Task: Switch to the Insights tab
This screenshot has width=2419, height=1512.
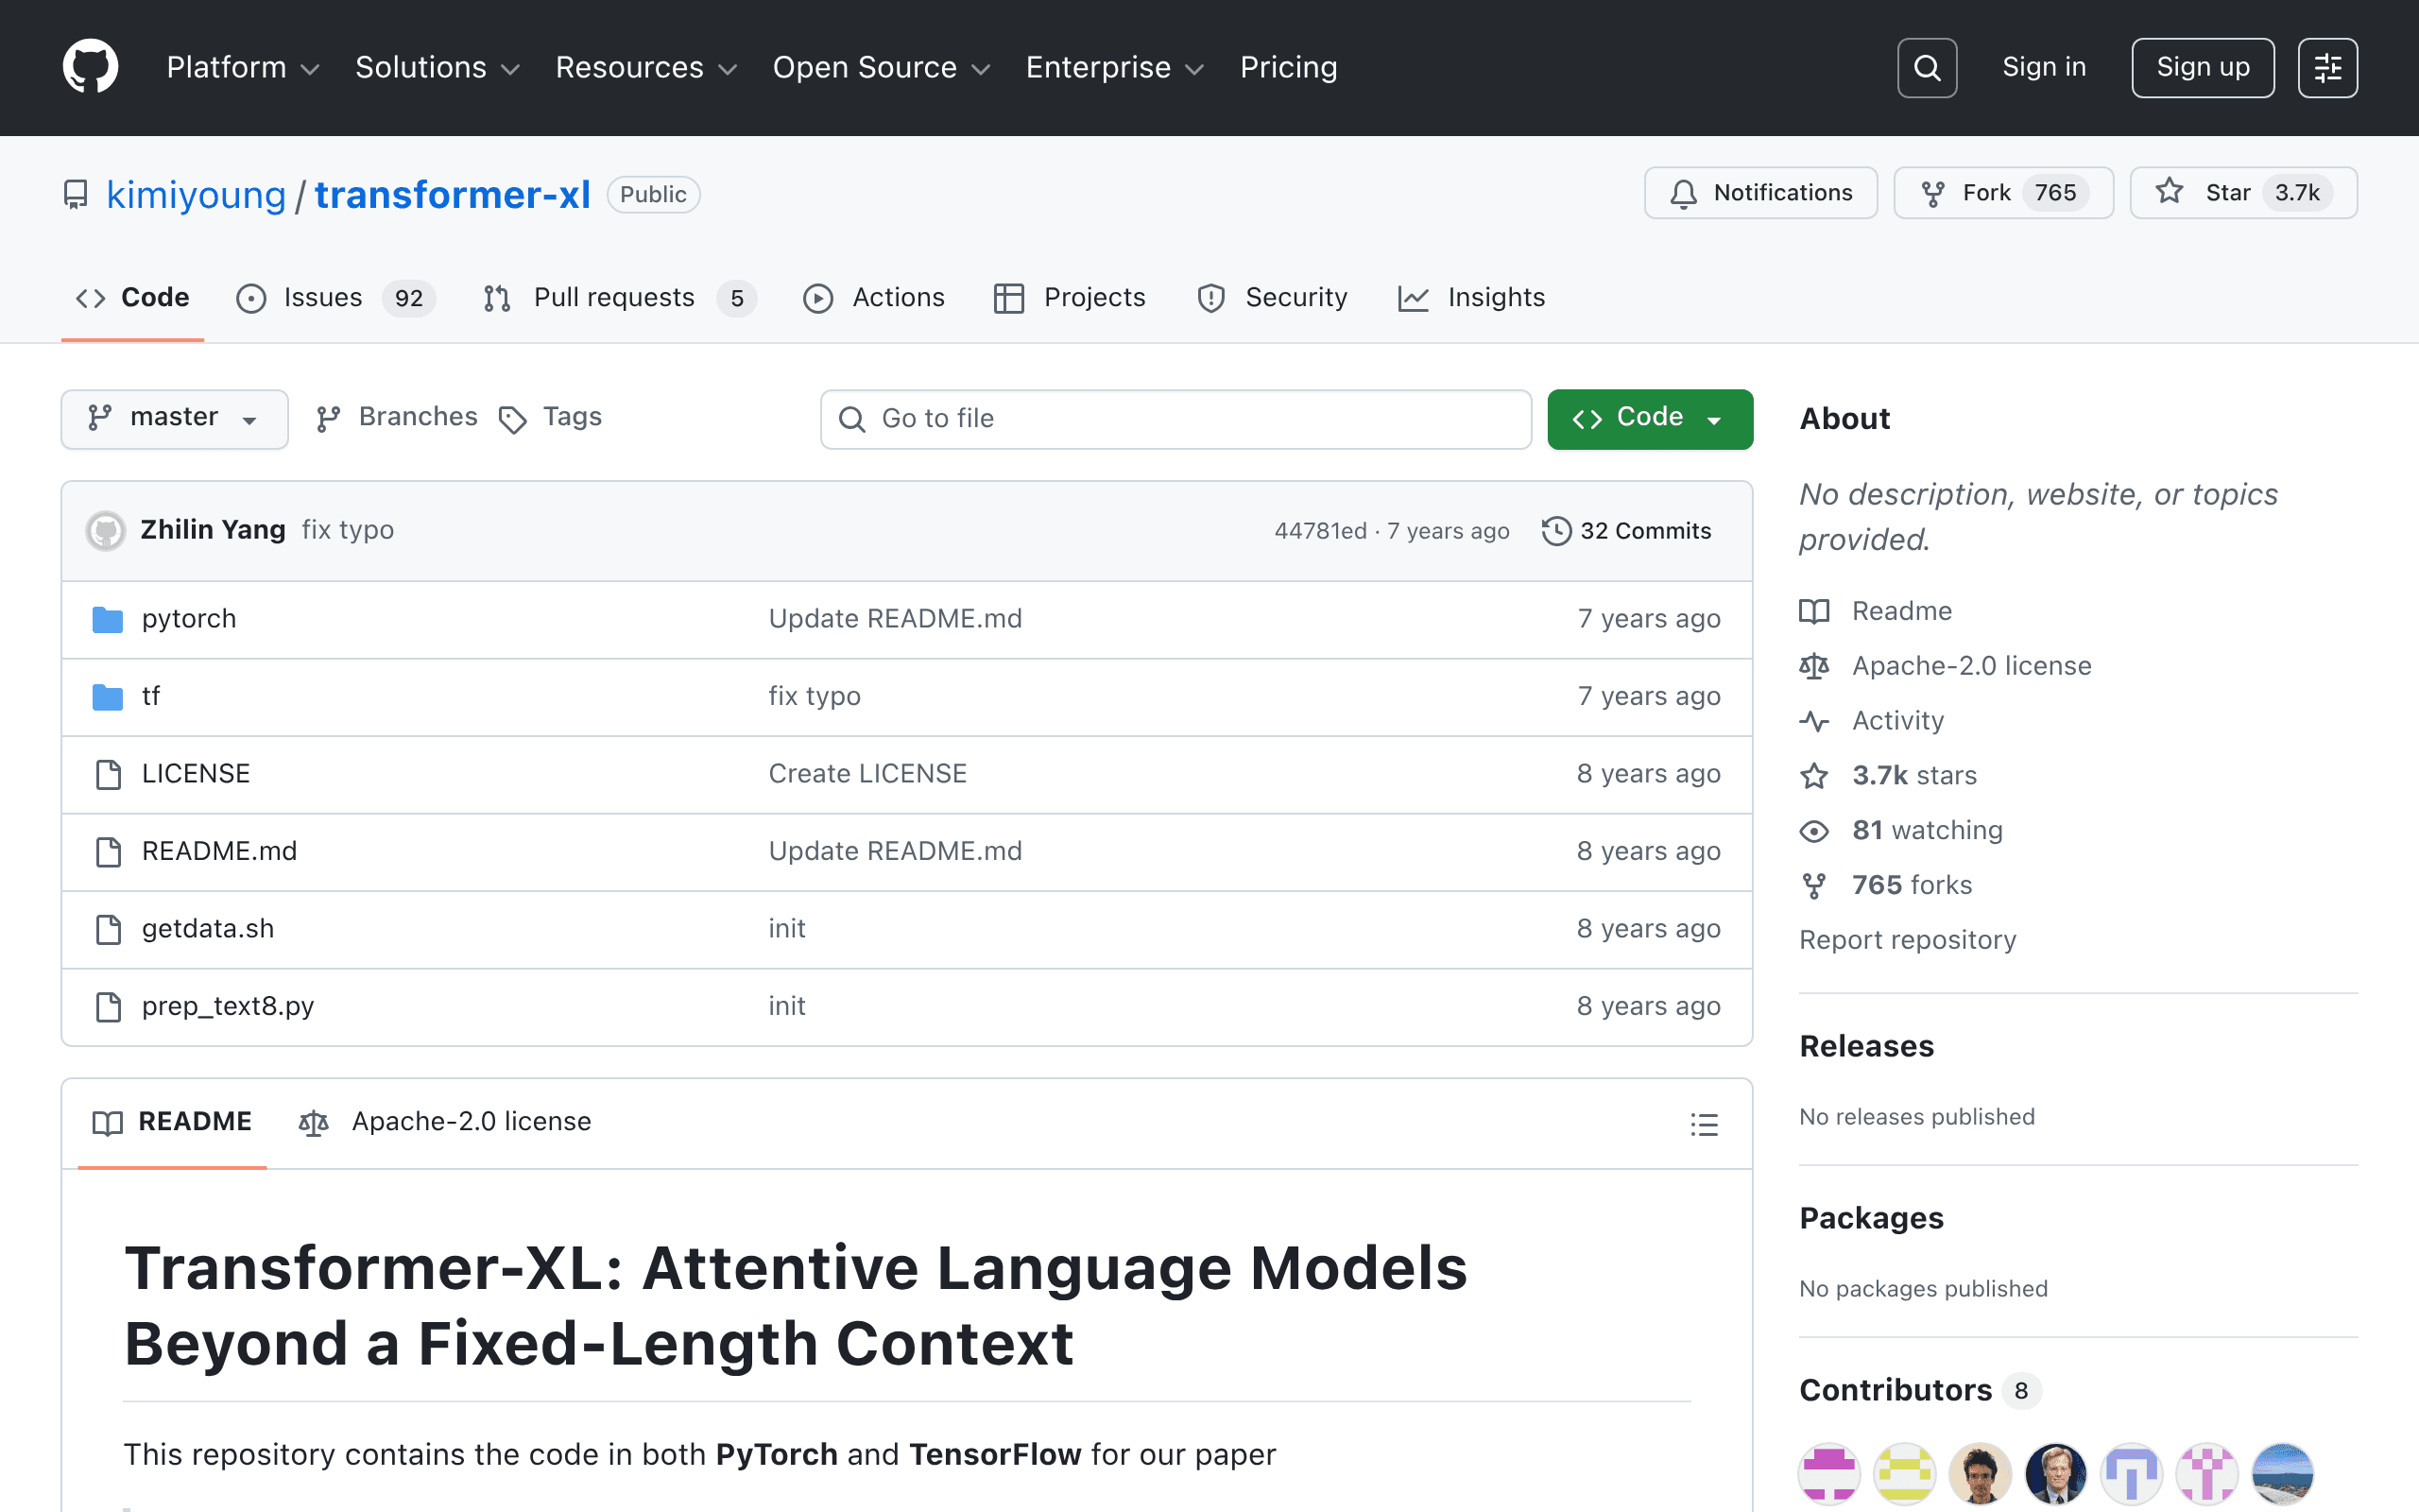Action: (1471, 298)
